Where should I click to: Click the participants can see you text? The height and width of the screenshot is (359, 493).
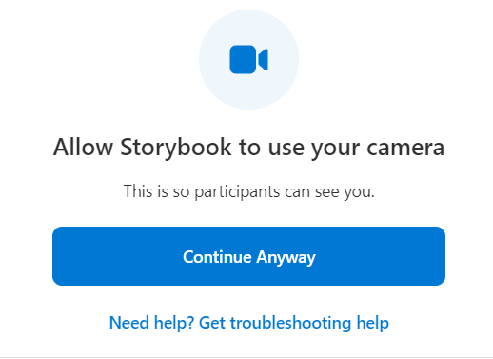(248, 191)
